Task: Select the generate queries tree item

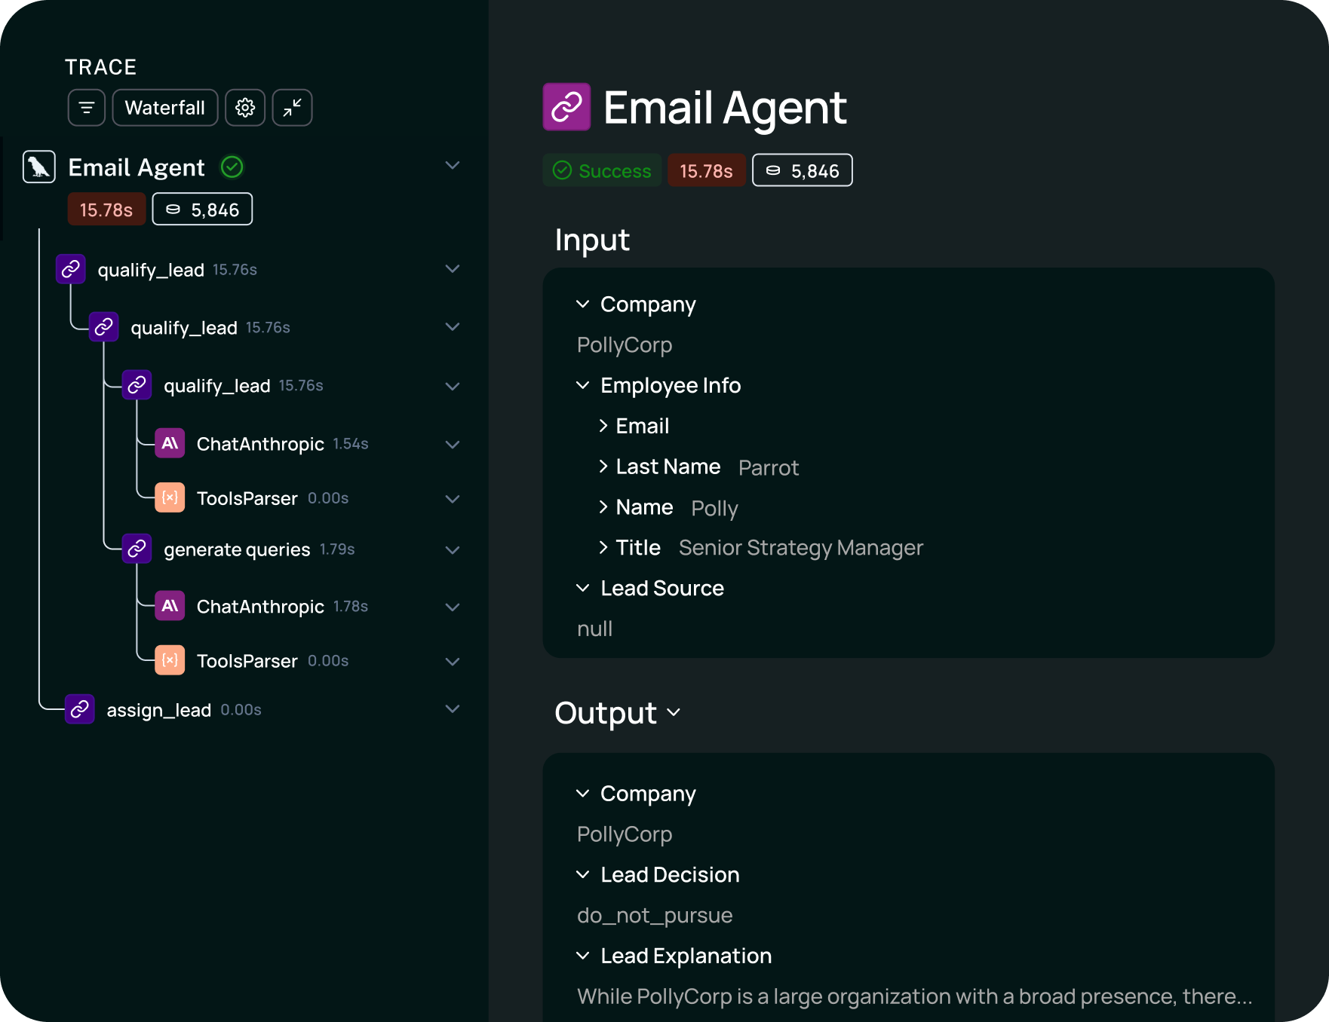Action: pyautogui.click(x=236, y=549)
